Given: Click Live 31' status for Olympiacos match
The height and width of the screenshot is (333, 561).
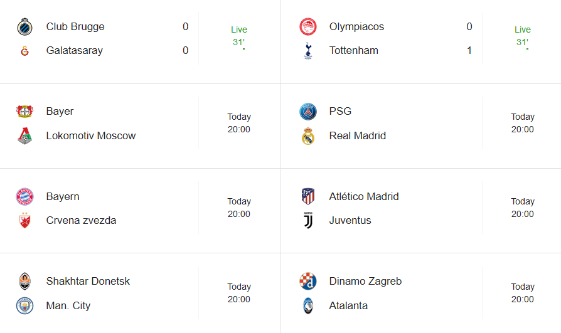Looking at the screenshot, I should click(522, 36).
